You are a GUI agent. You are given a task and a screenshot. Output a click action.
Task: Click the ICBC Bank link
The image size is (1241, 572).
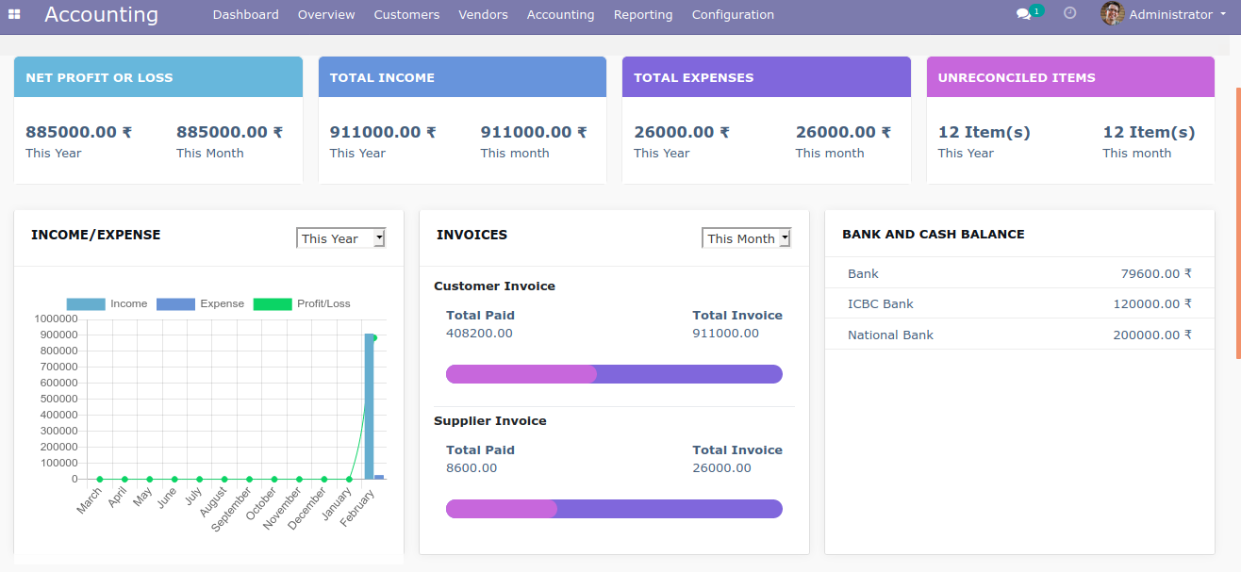[880, 303]
